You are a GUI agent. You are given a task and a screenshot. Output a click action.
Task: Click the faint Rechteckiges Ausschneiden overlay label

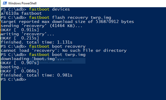[53, 61]
